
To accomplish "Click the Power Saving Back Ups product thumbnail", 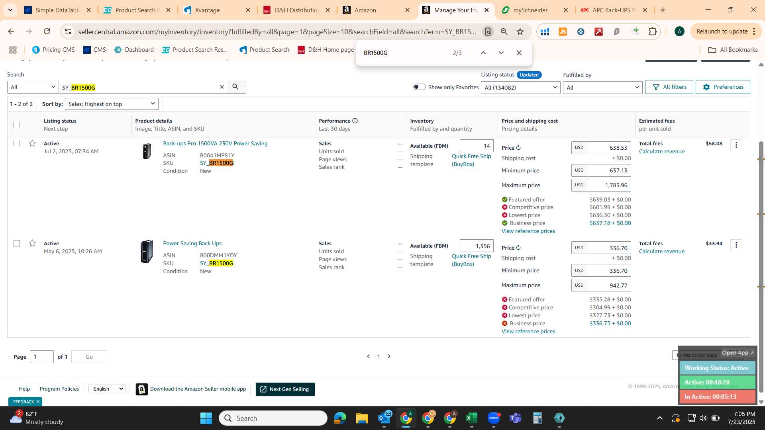I will point(147,251).
